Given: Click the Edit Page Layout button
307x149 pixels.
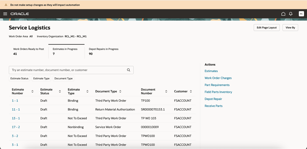Looking at the screenshot, I should pos(267,27).
